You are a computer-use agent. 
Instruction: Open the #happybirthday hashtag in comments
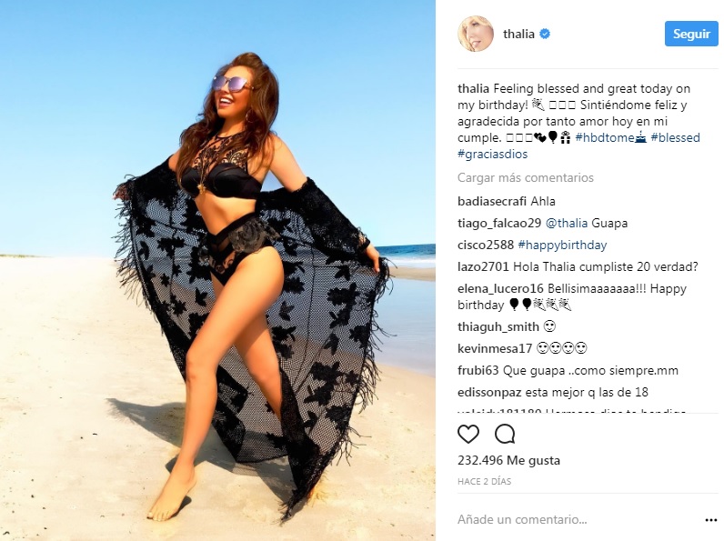click(562, 245)
